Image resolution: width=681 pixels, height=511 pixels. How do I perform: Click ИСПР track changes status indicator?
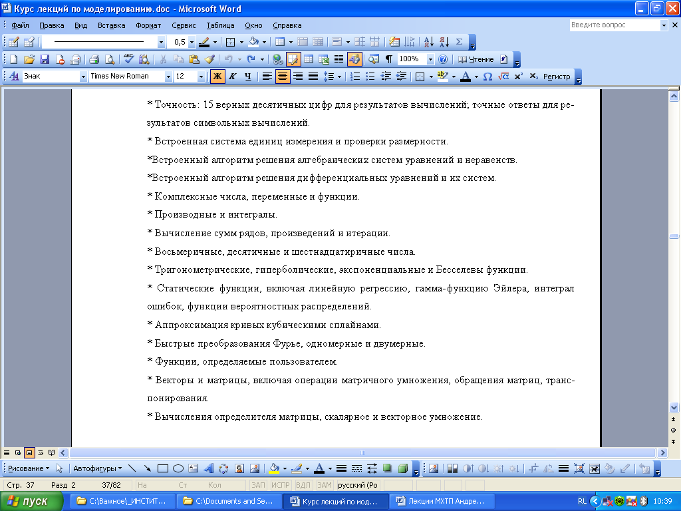[280, 485]
